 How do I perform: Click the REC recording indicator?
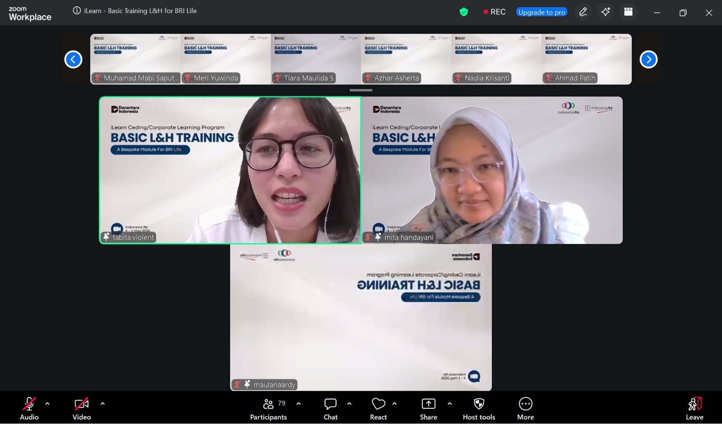coord(495,12)
